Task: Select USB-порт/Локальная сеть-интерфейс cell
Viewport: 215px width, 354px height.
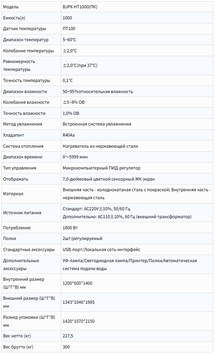Action: tap(137, 250)
